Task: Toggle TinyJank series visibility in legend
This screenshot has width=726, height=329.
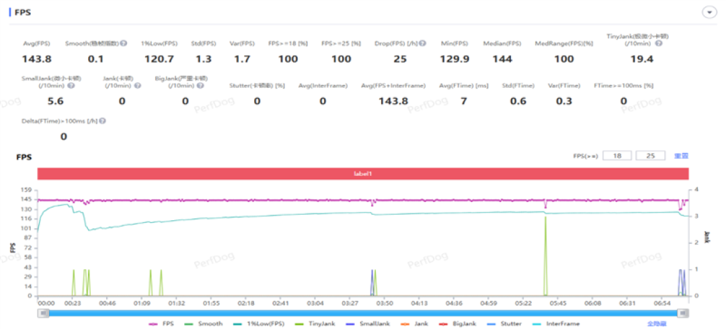Action: click(x=315, y=324)
